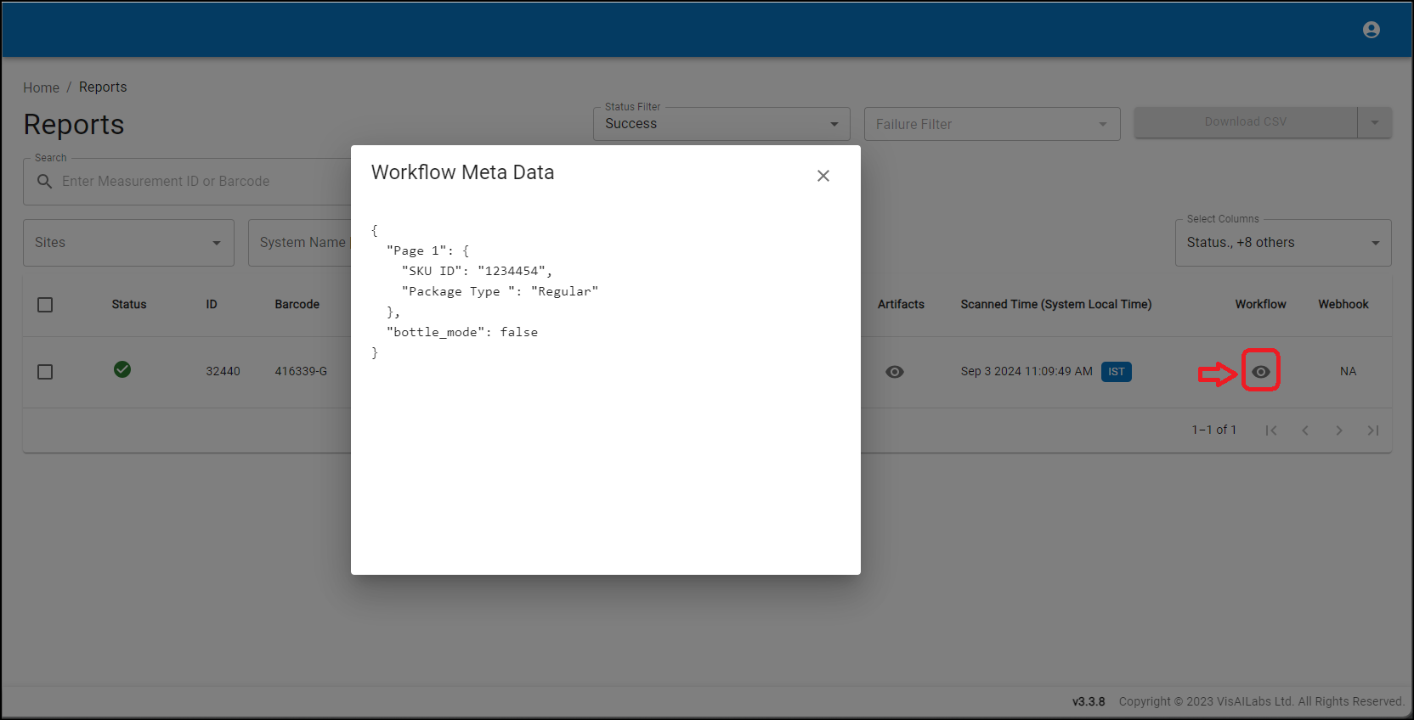Open the Sites dropdown
This screenshot has width=1414, height=720.
coord(128,243)
